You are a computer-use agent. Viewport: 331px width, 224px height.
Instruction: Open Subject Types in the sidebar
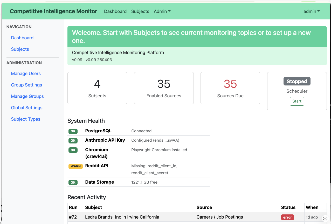(26, 119)
